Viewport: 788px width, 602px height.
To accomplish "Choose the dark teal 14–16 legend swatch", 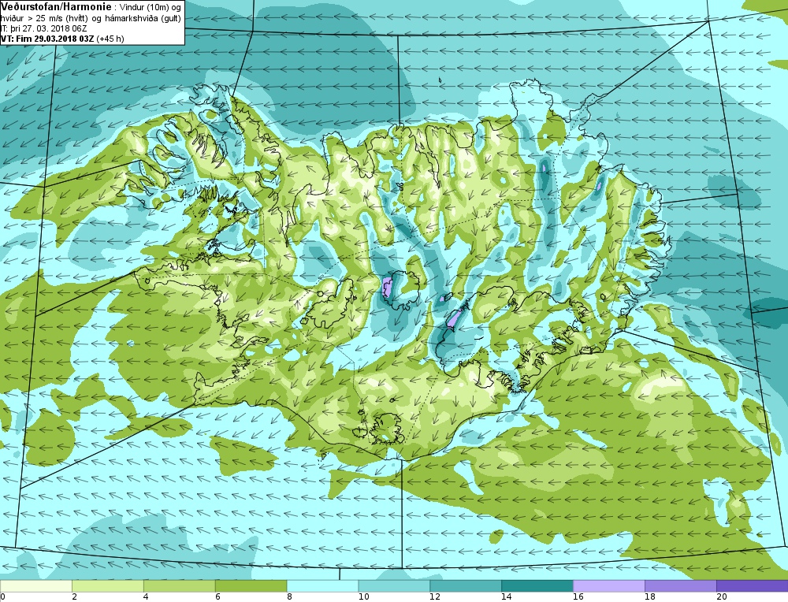I will click(537, 586).
